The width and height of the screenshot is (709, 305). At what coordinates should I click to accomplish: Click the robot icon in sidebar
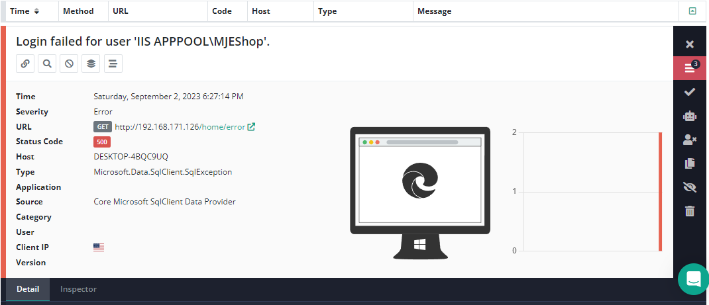[x=690, y=116]
